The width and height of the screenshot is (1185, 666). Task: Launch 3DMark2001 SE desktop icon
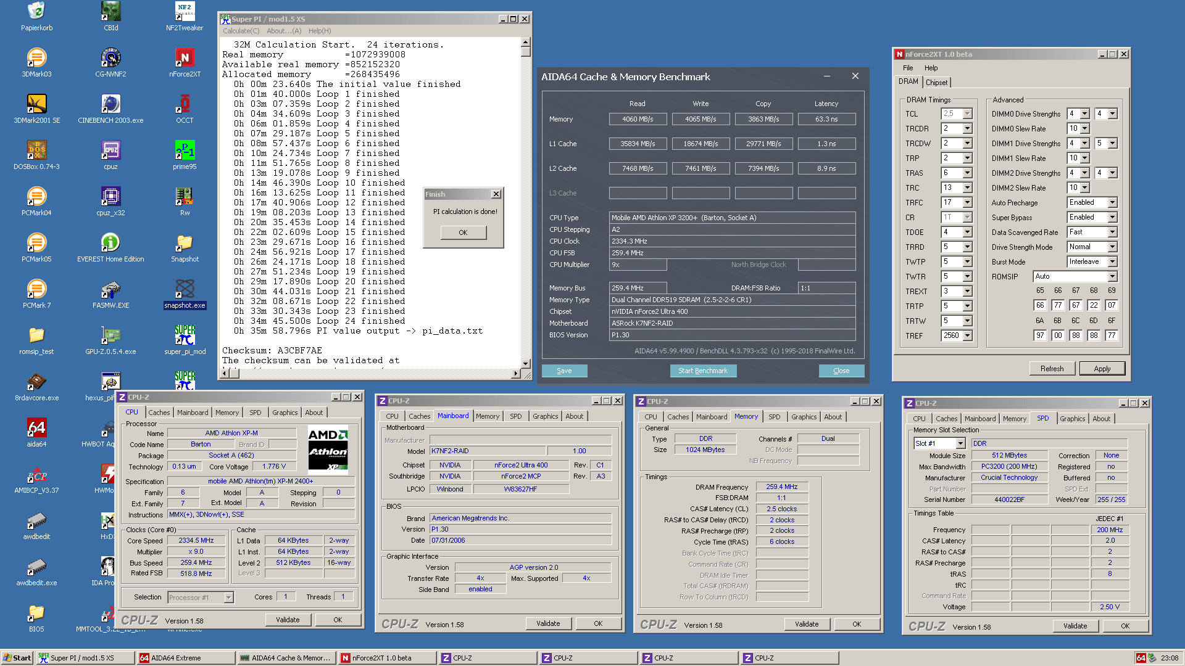pos(36,109)
